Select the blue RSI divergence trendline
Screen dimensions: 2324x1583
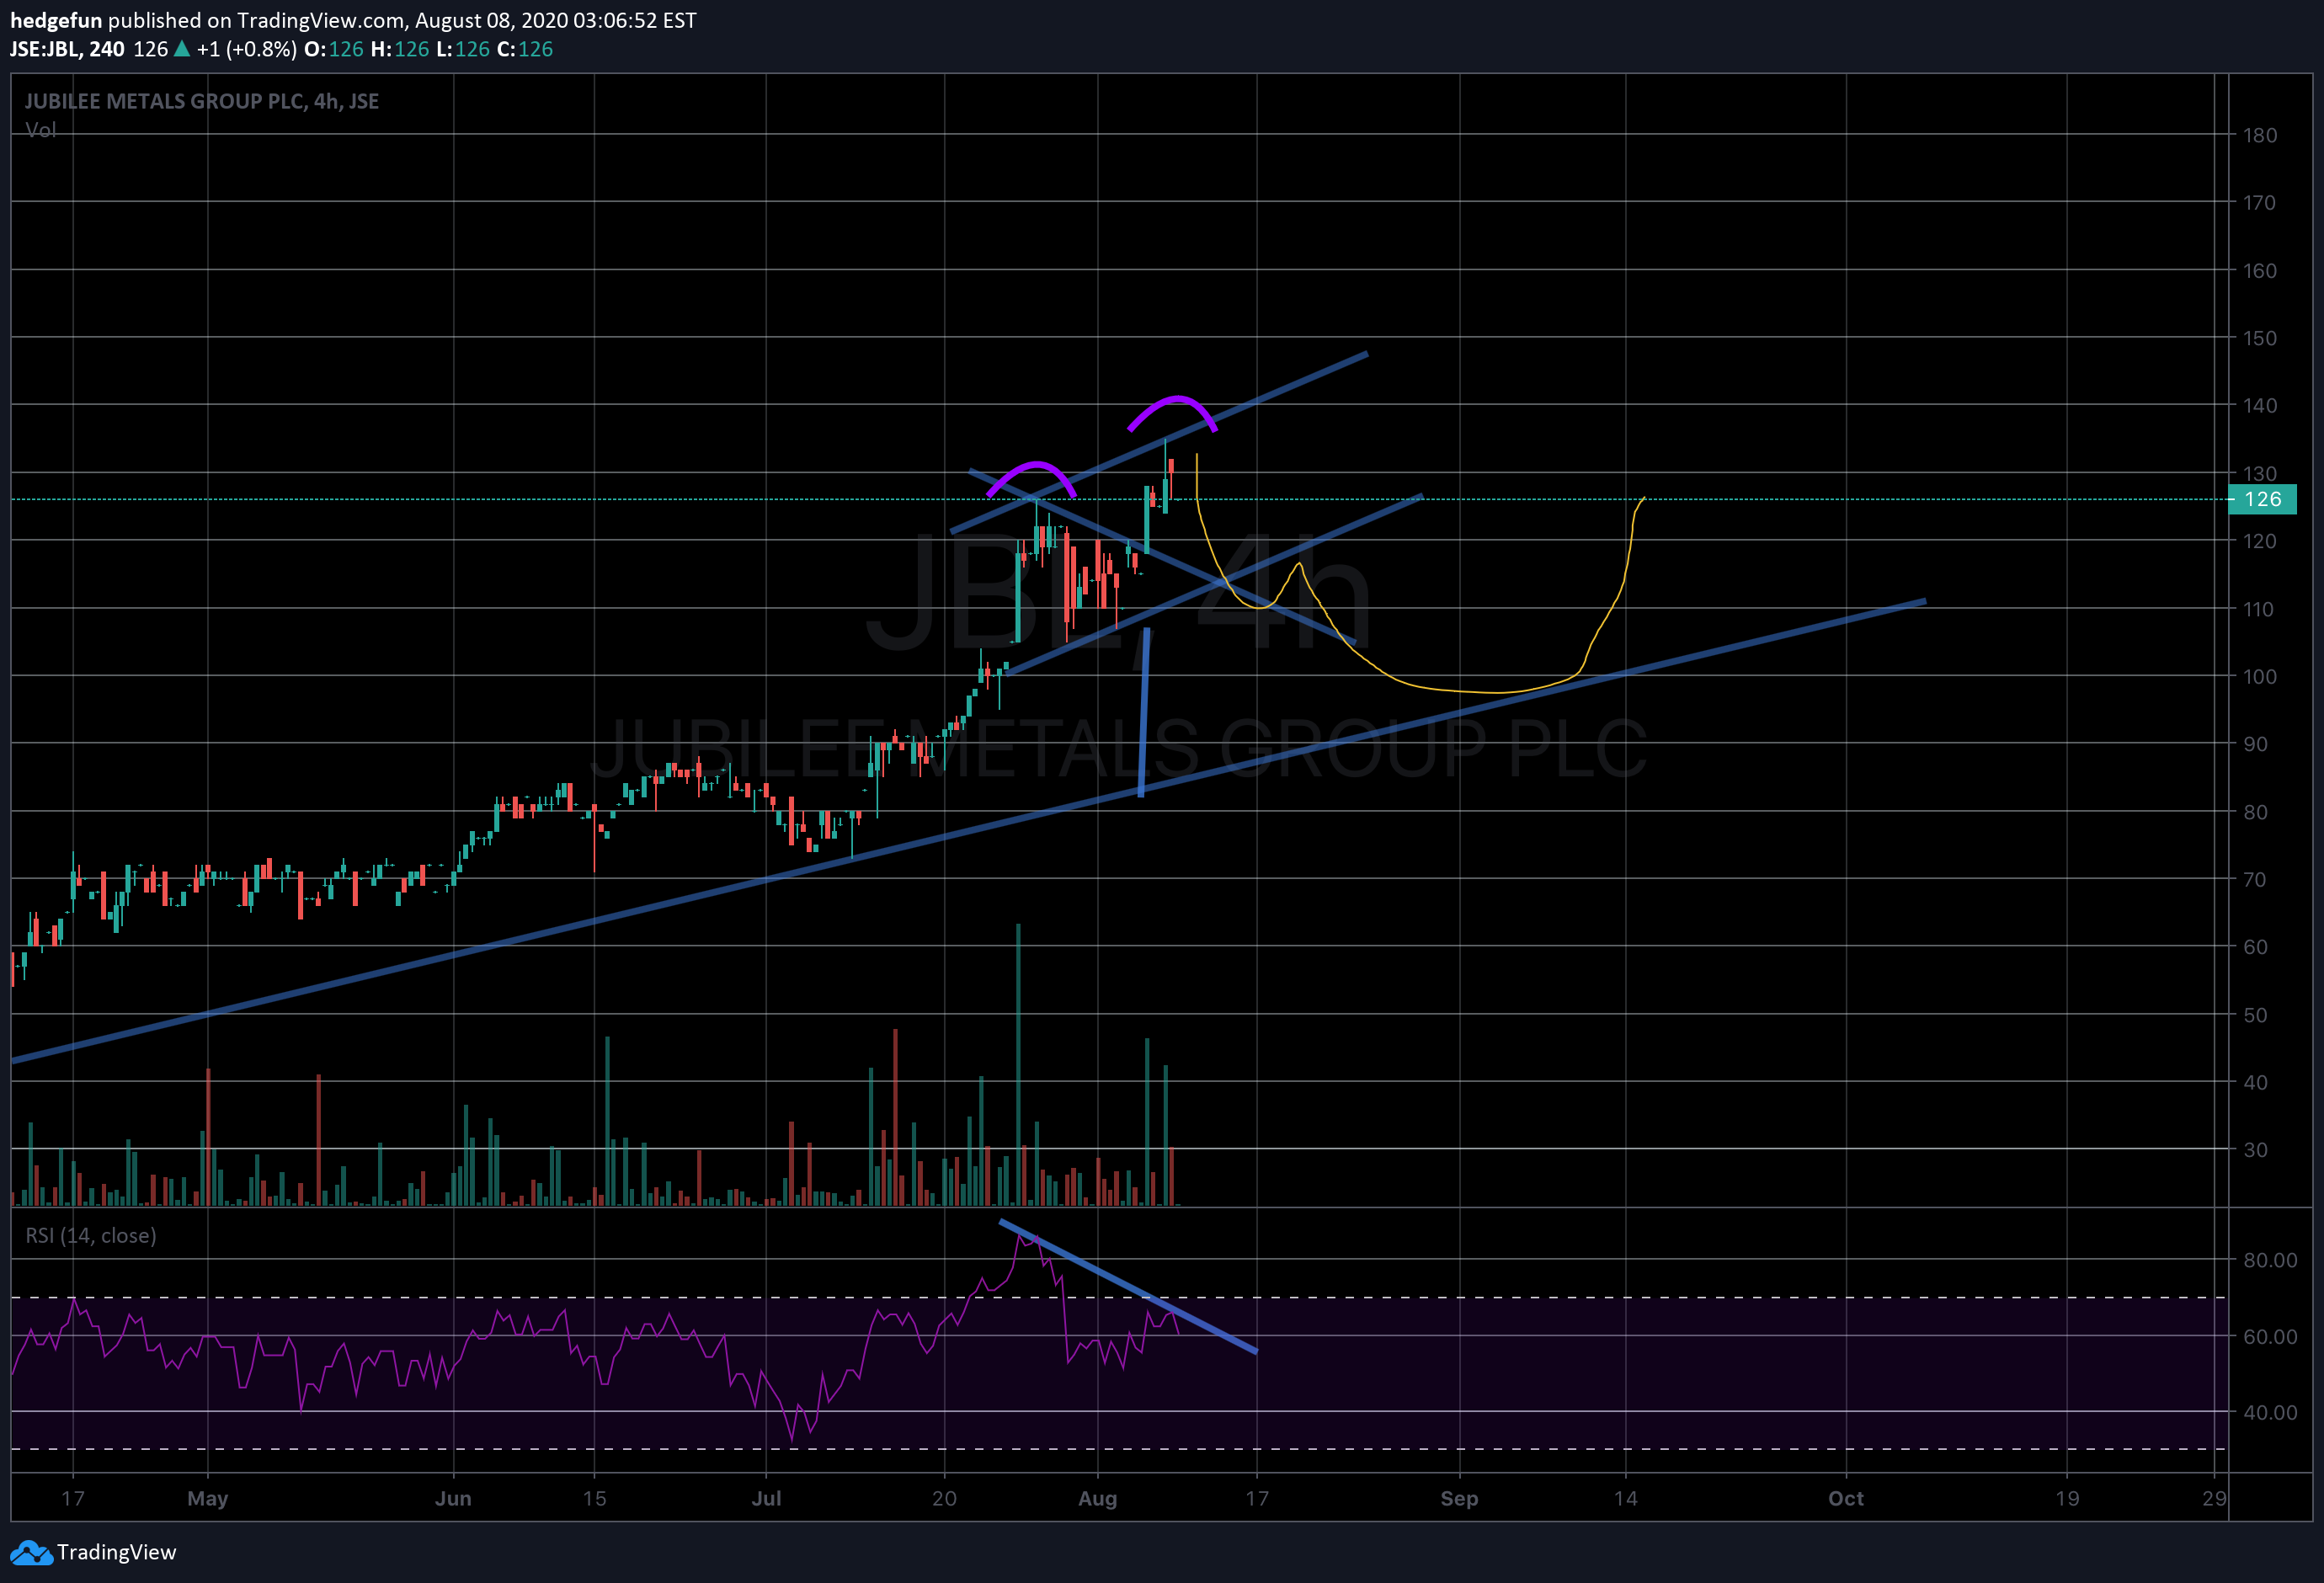1130,1287
